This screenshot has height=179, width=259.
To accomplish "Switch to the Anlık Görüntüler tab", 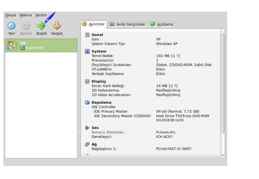I will point(128,24).
